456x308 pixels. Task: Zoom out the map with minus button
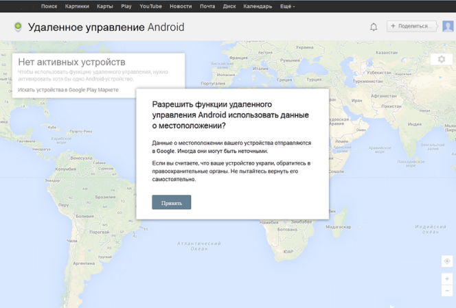(447, 291)
